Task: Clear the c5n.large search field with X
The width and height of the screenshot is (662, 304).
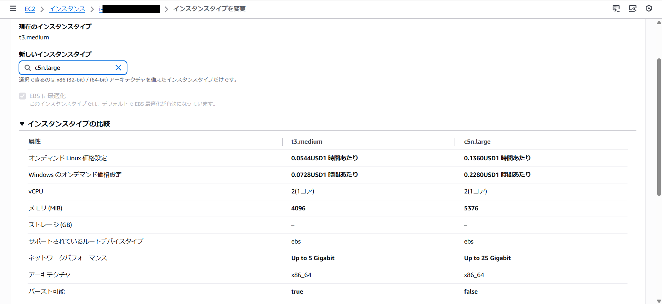Action: [x=118, y=68]
